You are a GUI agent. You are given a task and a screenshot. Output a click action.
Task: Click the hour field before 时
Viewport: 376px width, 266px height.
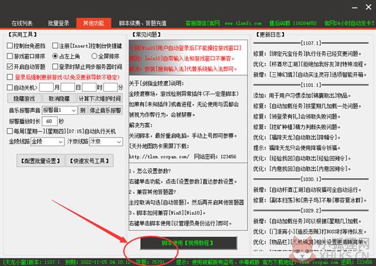tap(89, 87)
